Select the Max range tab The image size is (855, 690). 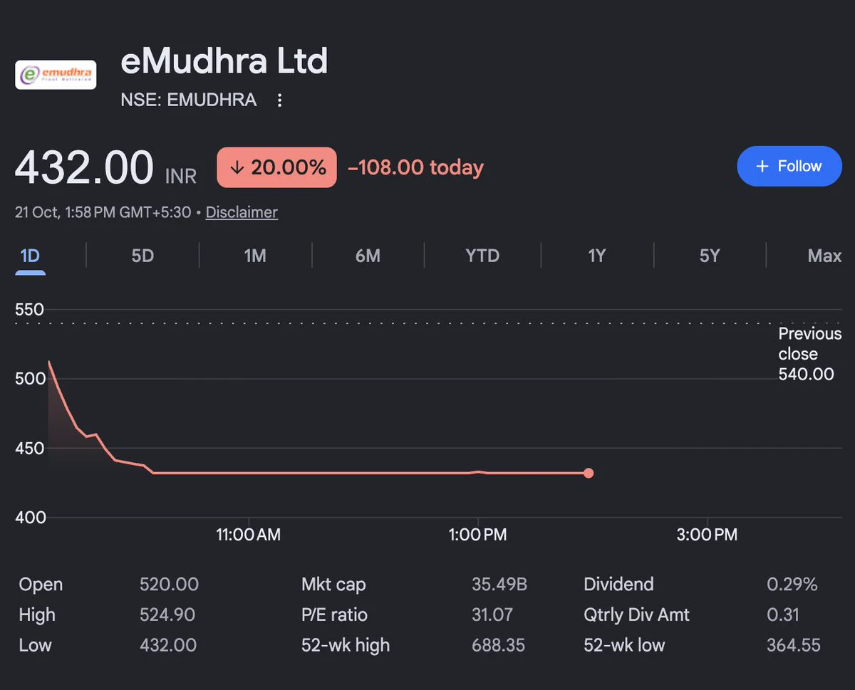[x=824, y=256]
